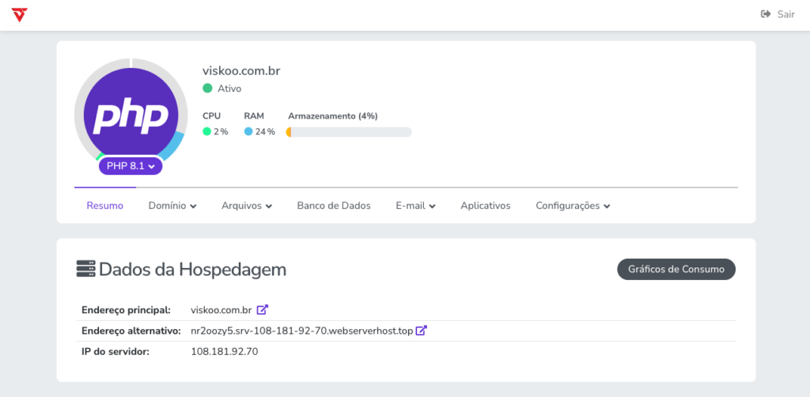The width and height of the screenshot is (810, 397).
Task: Click the server icon beside Dados da Hospedagem
Action: 85,269
